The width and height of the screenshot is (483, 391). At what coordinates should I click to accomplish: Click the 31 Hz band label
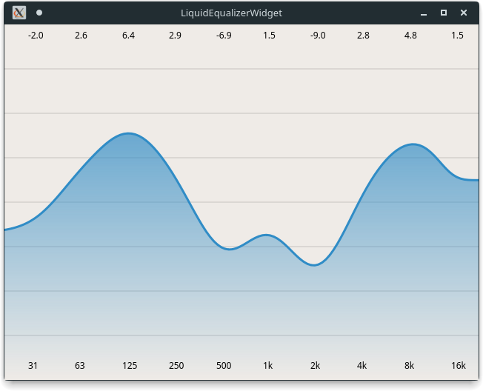tap(33, 365)
